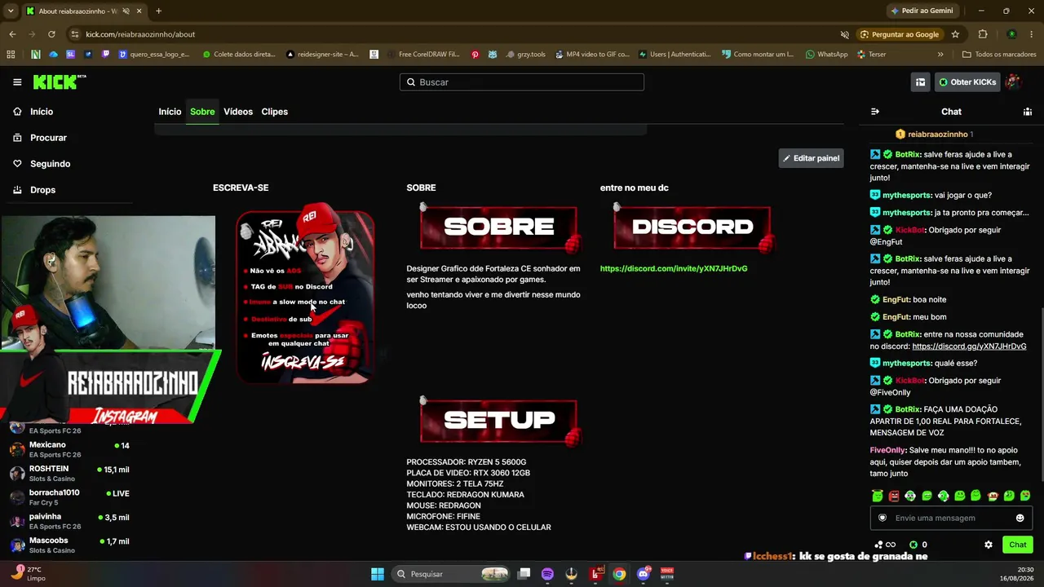This screenshot has width=1044, height=587.
Task: Open the chat users list icon
Action: (x=1028, y=112)
